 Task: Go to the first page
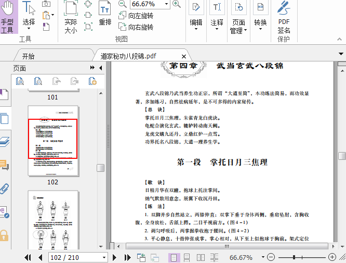tap(28, 257)
